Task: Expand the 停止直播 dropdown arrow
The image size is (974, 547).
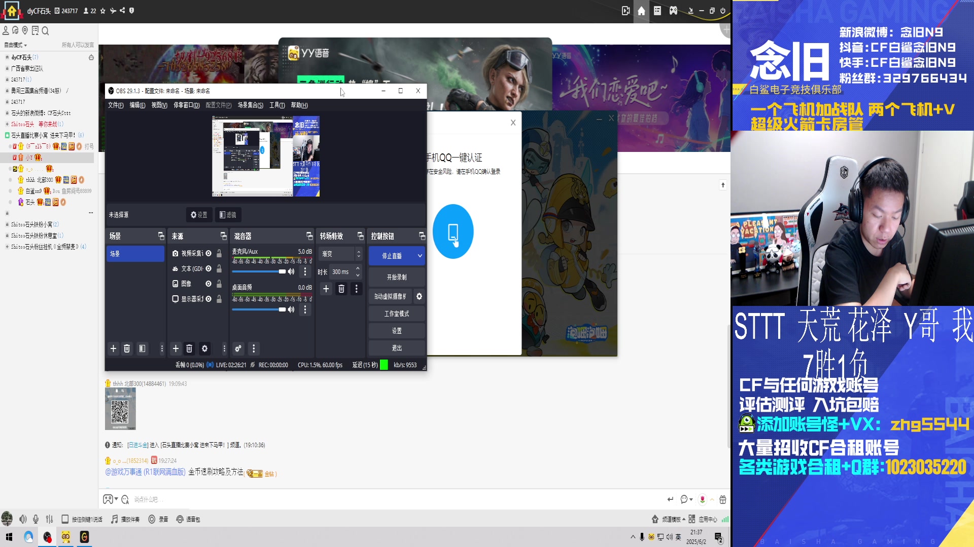Action: [x=420, y=256]
